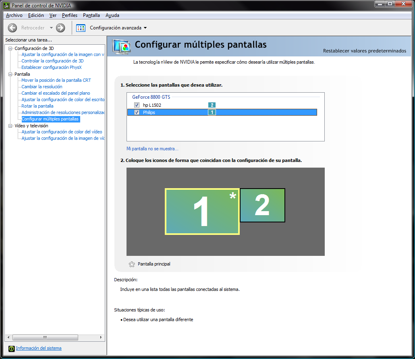Click the Configuración de 3D category label
This screenshot has width=415, height=359.
(x=34, y=48)
